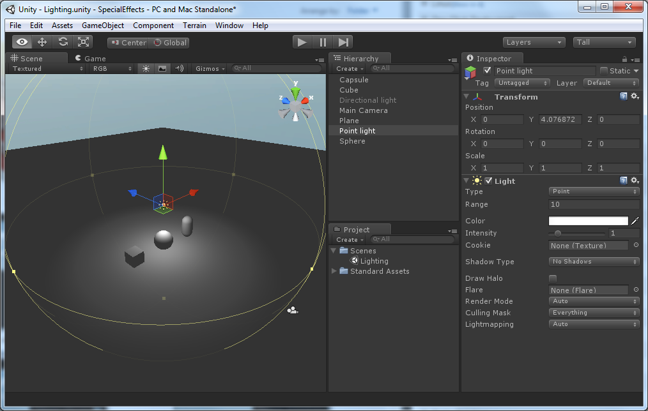648x411 pixels.
Task: Open the Hierarchy Create menu
Action: pyautogui.click(x=350, y=68)
